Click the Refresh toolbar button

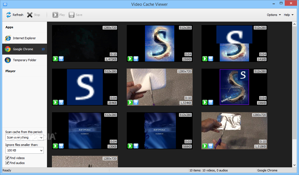[x=15, y=15]
